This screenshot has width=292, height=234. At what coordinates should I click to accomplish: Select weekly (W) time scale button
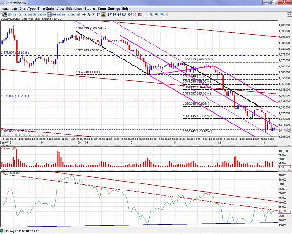pos(73,15)
